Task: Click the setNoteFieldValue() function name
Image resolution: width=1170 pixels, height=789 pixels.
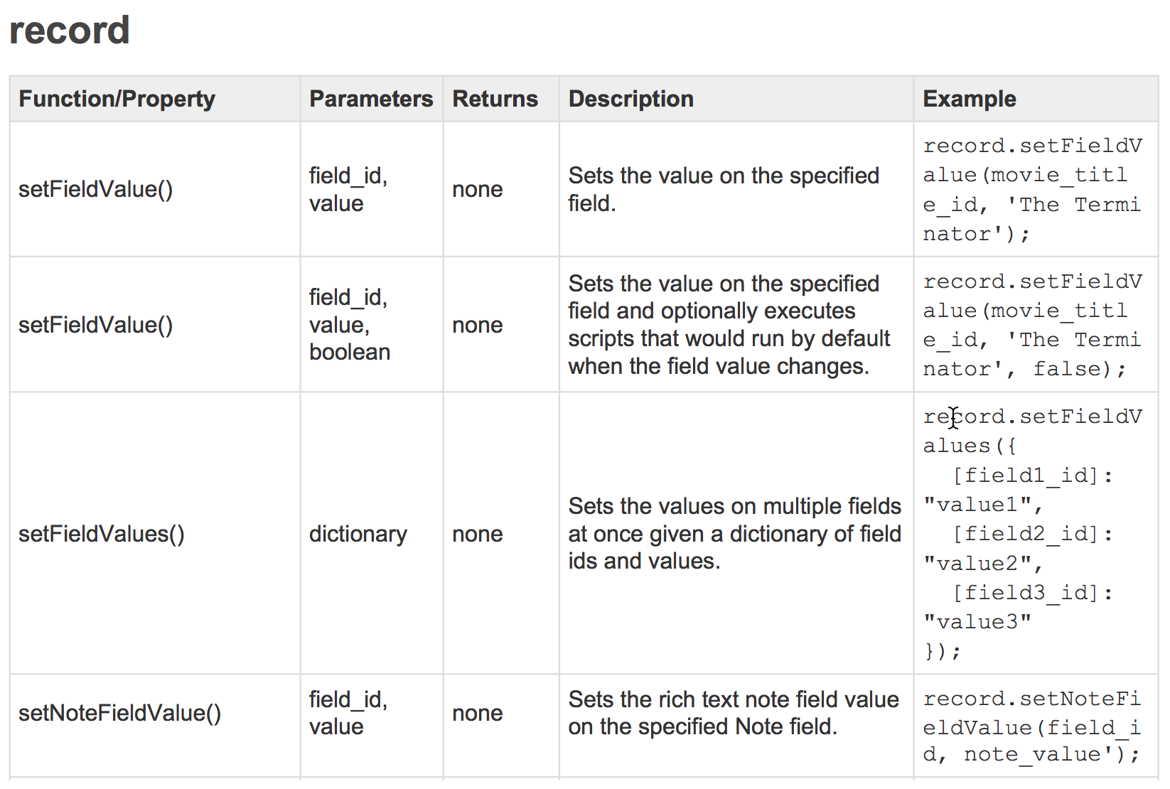Action: pos(119,713)
